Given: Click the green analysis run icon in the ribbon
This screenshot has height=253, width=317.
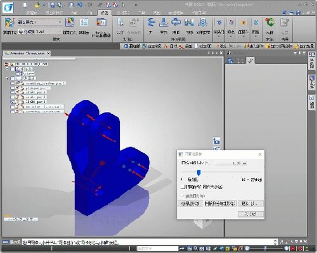Looking at the screenshot, I should 270,22.
